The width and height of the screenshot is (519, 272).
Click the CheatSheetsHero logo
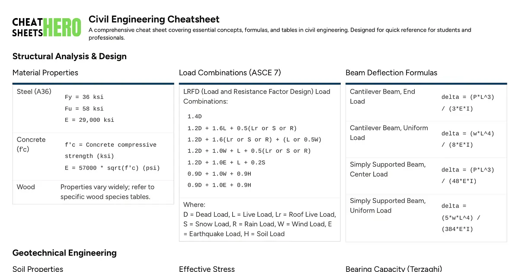(46, 25)
